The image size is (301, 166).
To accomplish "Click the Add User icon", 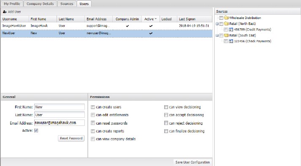I will 5,12.
